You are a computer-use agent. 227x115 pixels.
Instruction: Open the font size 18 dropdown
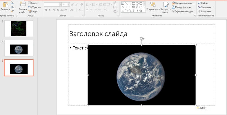coord(69,4)
